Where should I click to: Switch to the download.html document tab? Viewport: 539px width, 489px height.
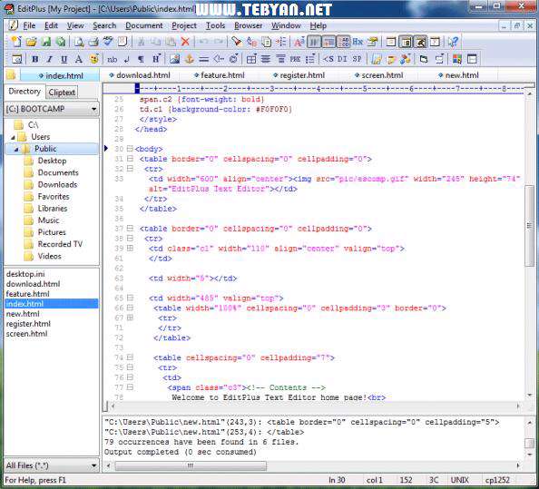click(139, 75)
